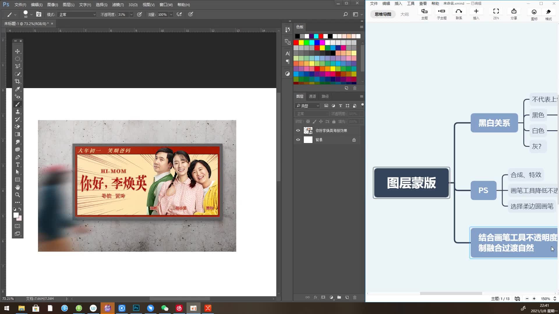Toggle airbrush mode icon

point(179,14)
